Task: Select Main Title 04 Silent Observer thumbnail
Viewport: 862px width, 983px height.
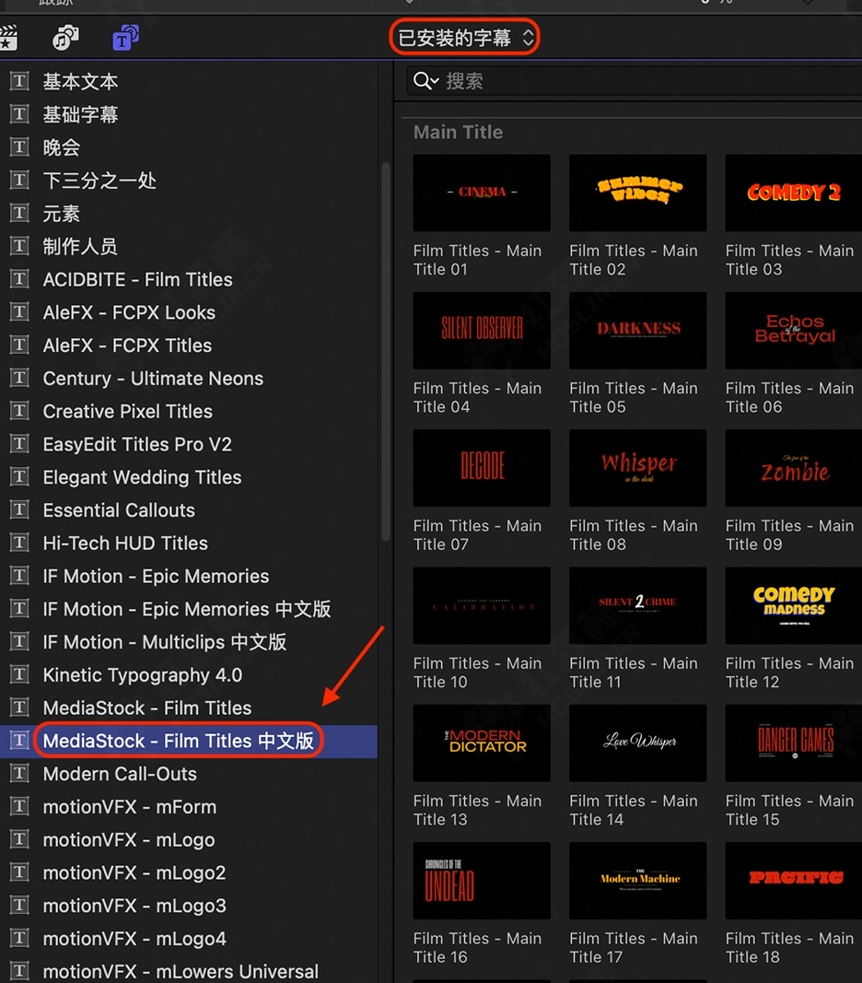Action: [x=482, y=331]
